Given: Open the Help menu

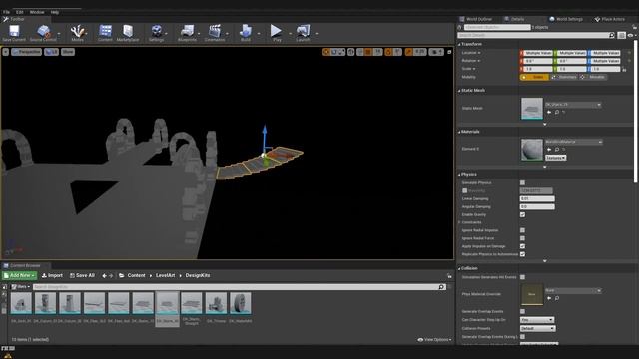Looking at the screenshot, I should tap(55, 12).
